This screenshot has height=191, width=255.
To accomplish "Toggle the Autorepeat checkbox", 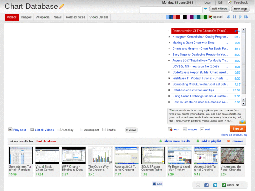I will (x=82, y=130).
